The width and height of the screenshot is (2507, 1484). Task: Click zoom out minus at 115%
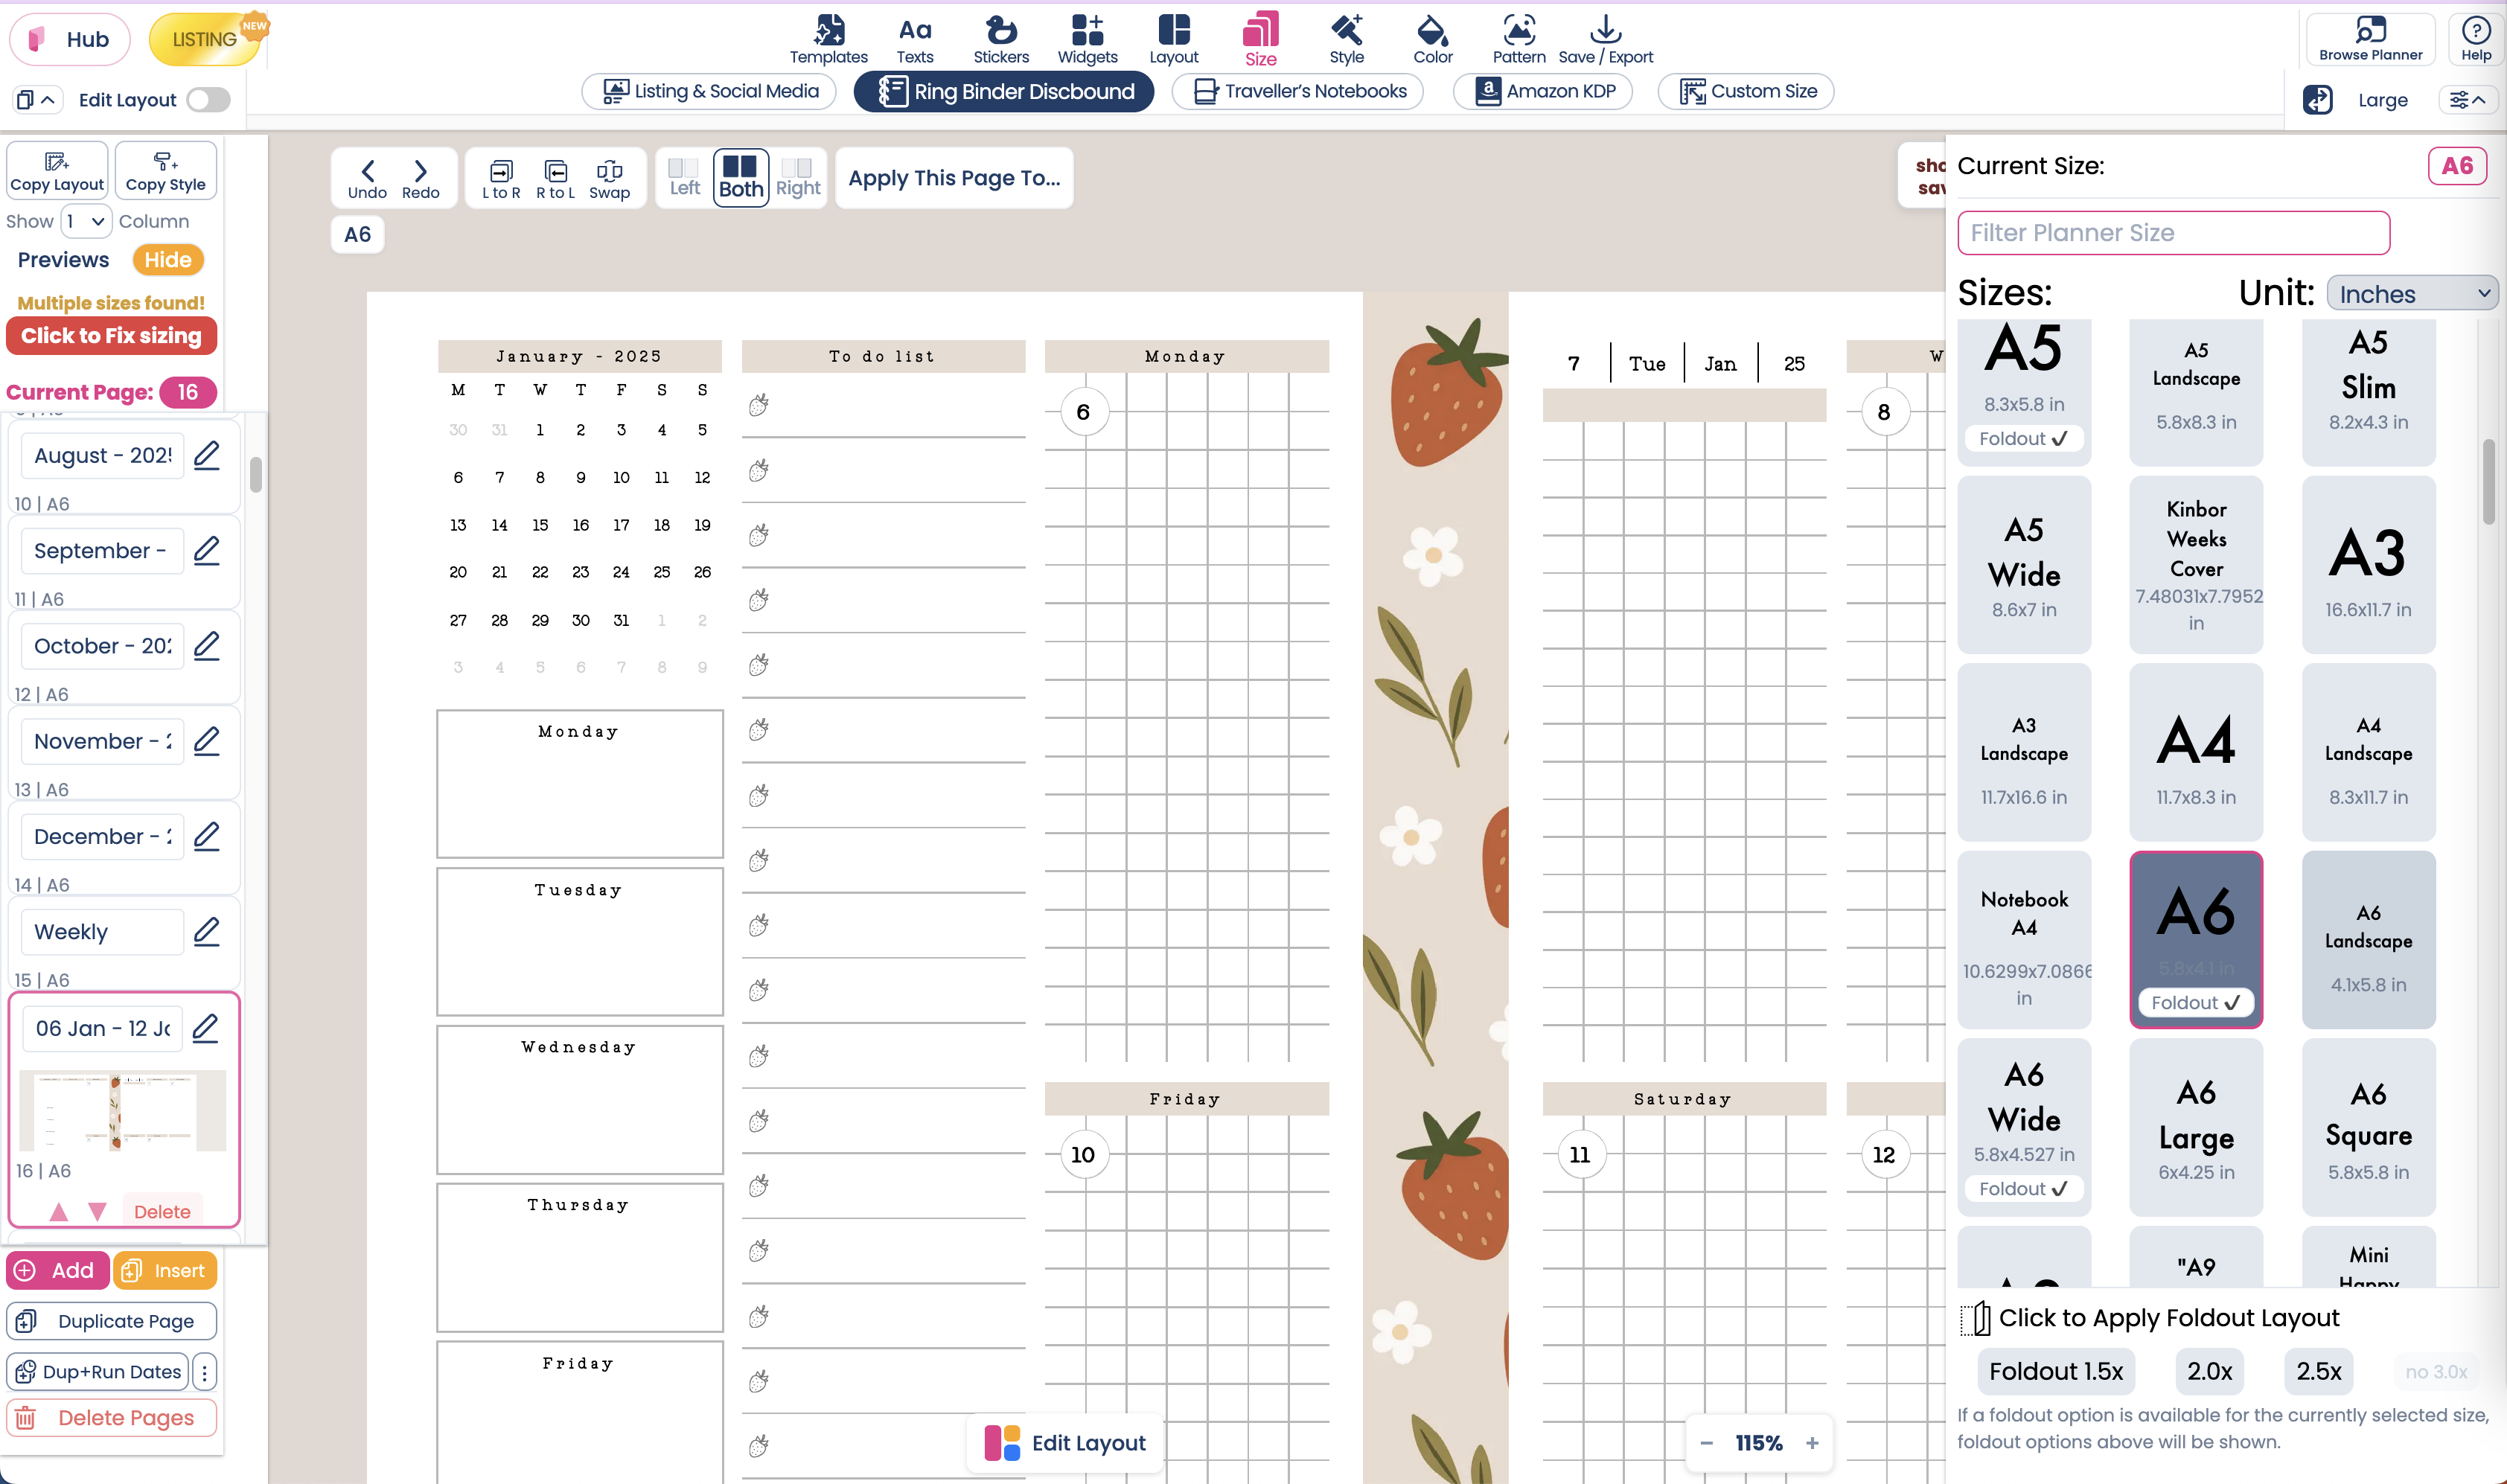click(1706, 1442)
